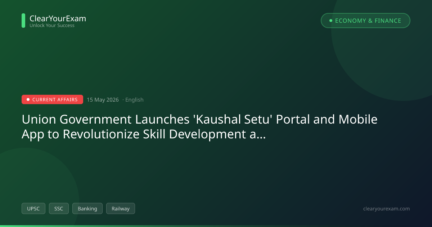Select the Banking tag
The height and width of the screenshot is (227, 432).
pyautogui.click(x=87, y=209)
